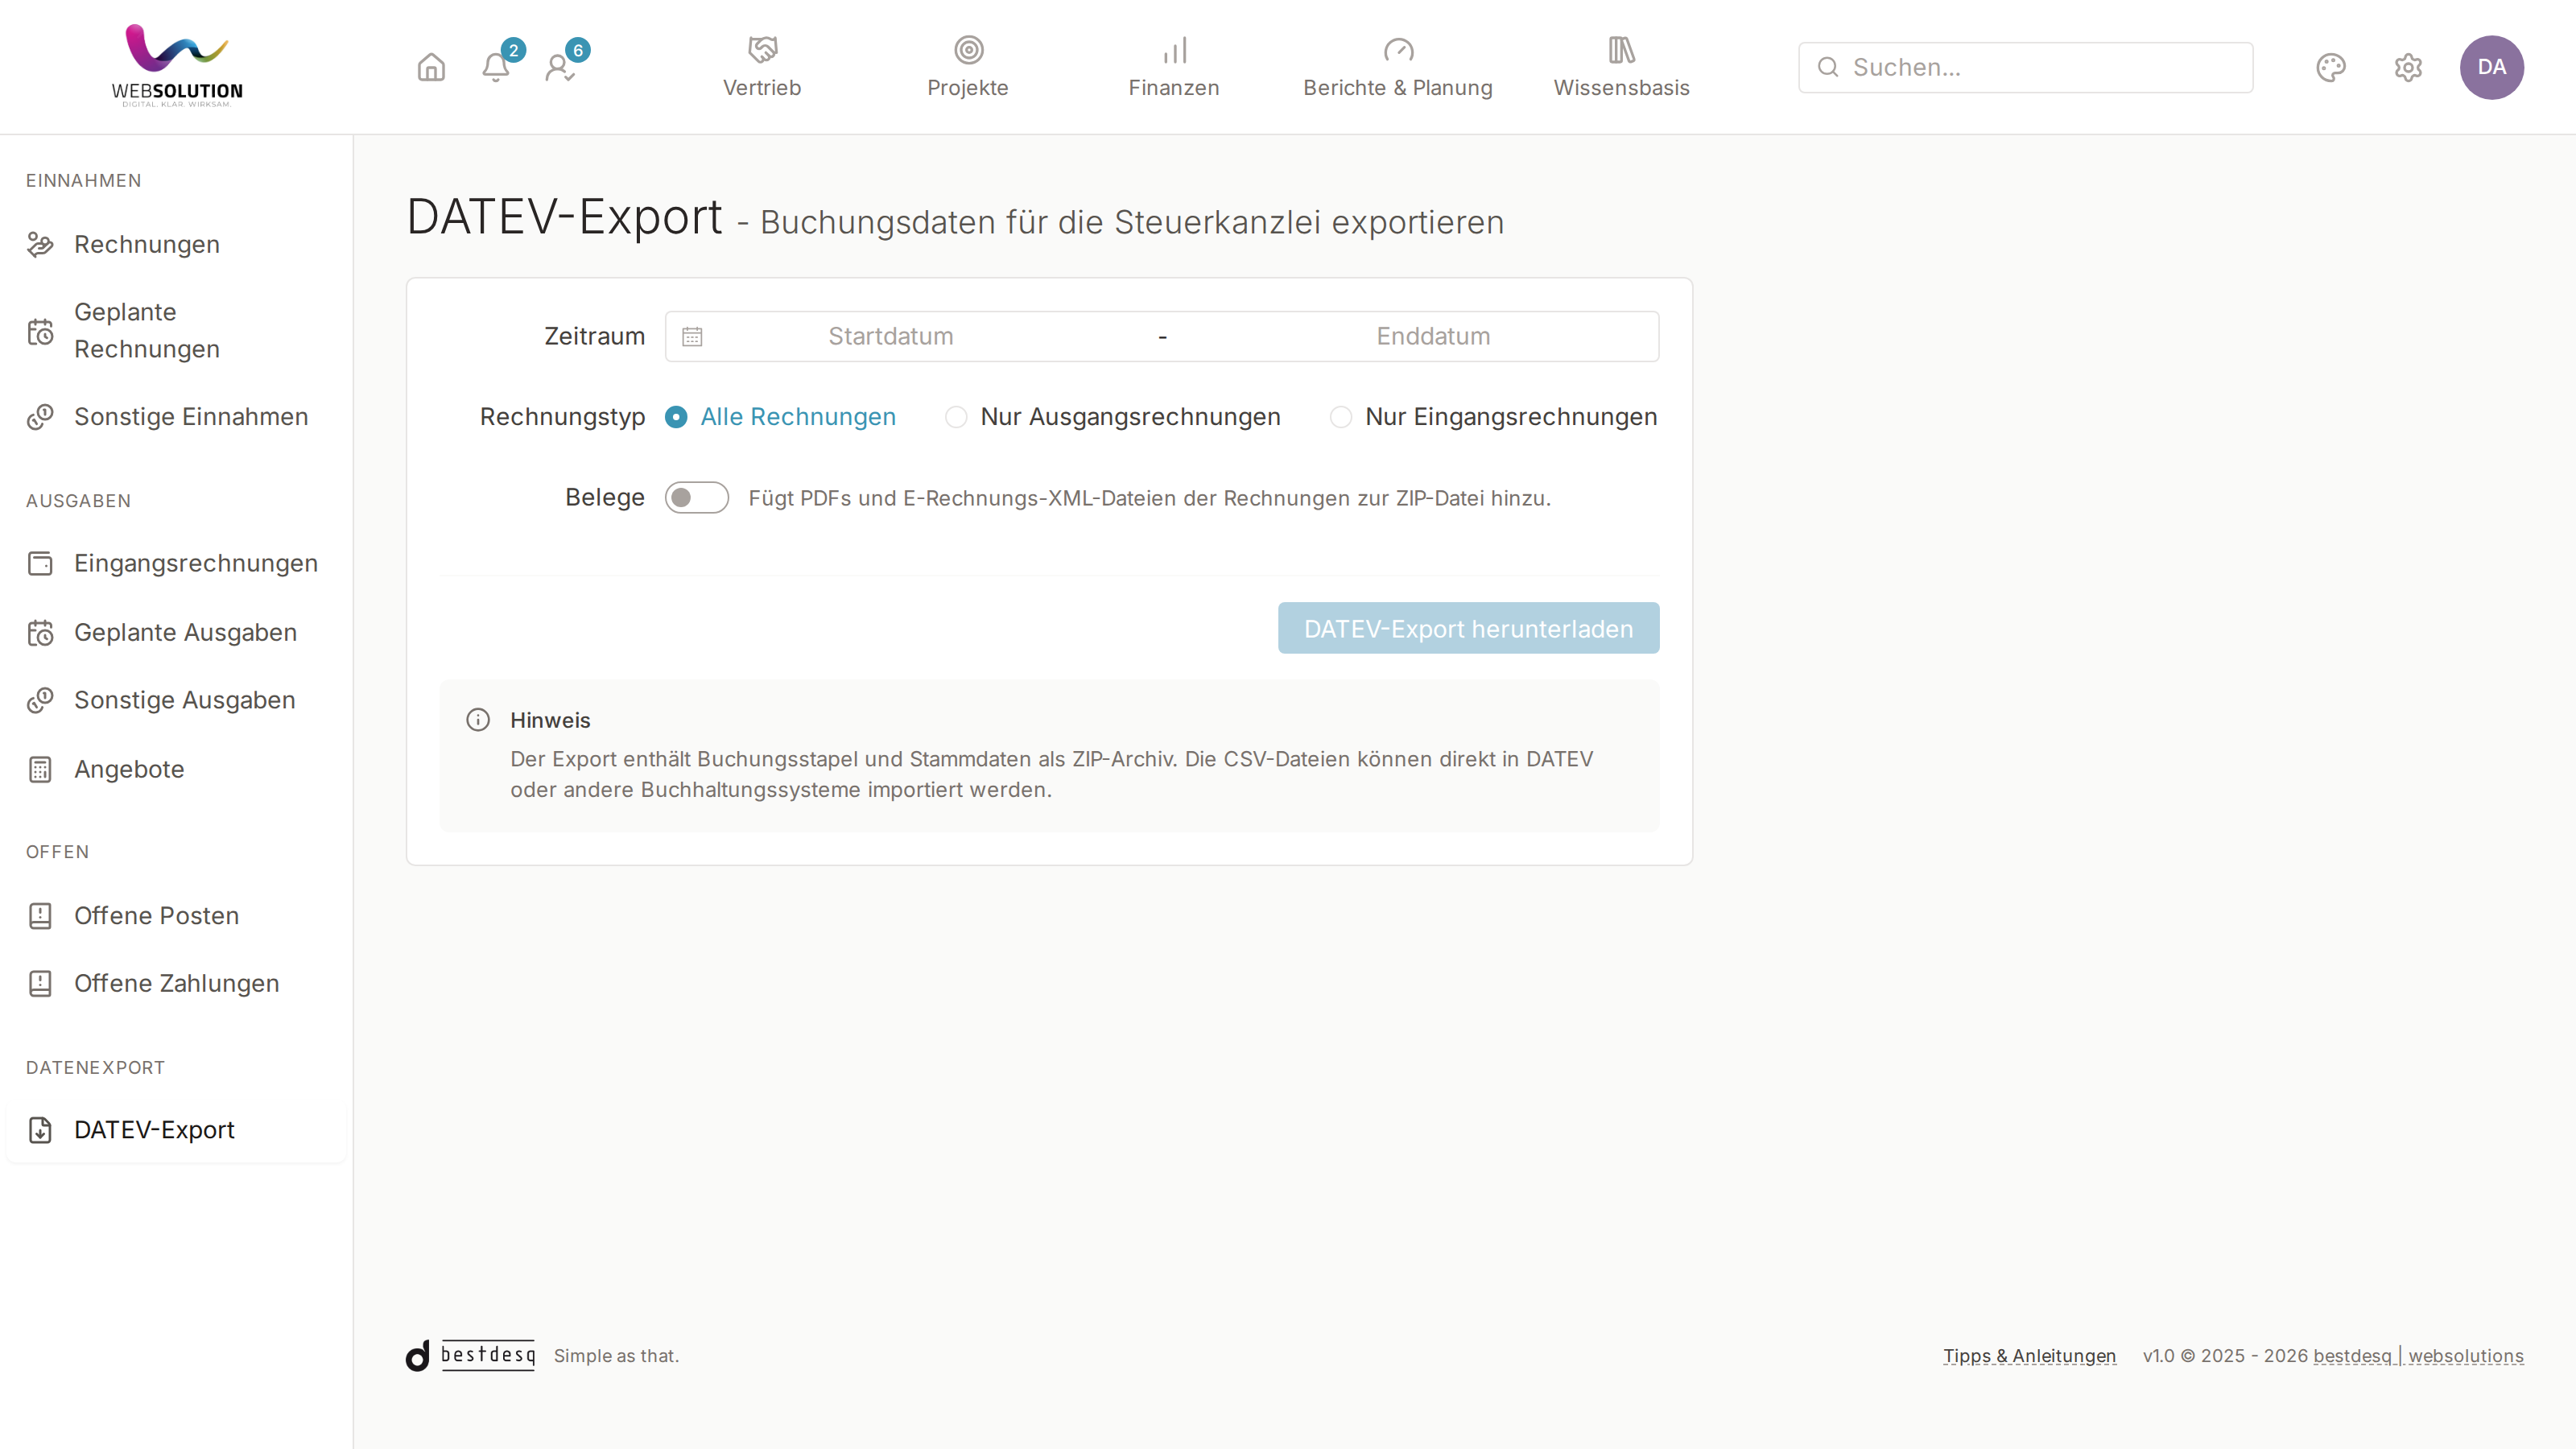Image resolution: width=2576 pixels, height=1449 pixels.
Task: Open Sonstige Einnahmen in the sidebar
Action: (176, 417)
